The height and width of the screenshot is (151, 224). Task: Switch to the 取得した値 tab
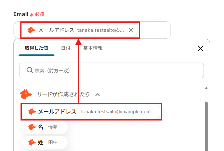(x=36, y=48)
